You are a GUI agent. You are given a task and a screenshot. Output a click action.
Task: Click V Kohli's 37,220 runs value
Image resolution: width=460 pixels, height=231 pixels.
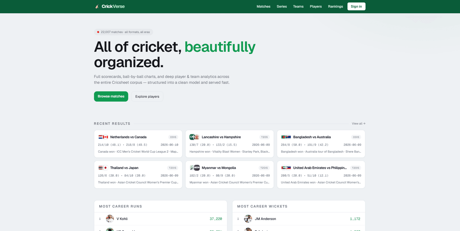[x=216, y=219]
